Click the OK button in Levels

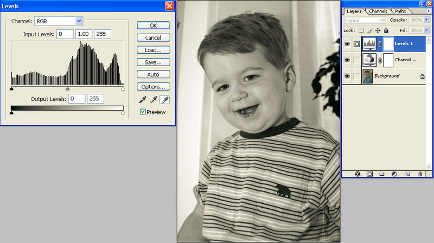[x=153, y=25]
